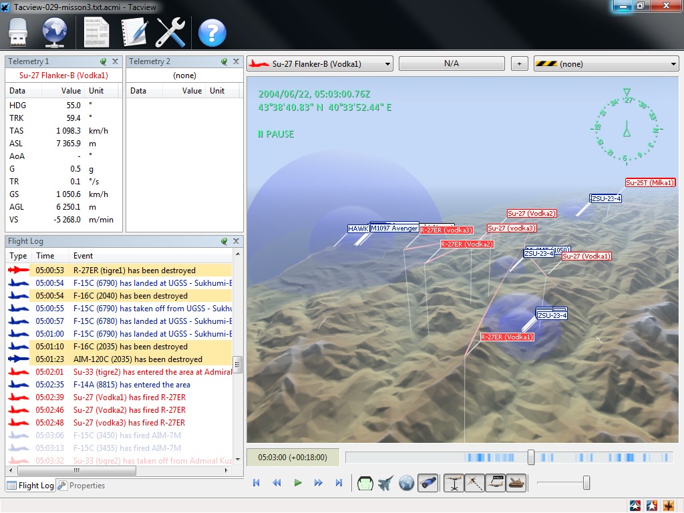Click the N/A button

452,64
